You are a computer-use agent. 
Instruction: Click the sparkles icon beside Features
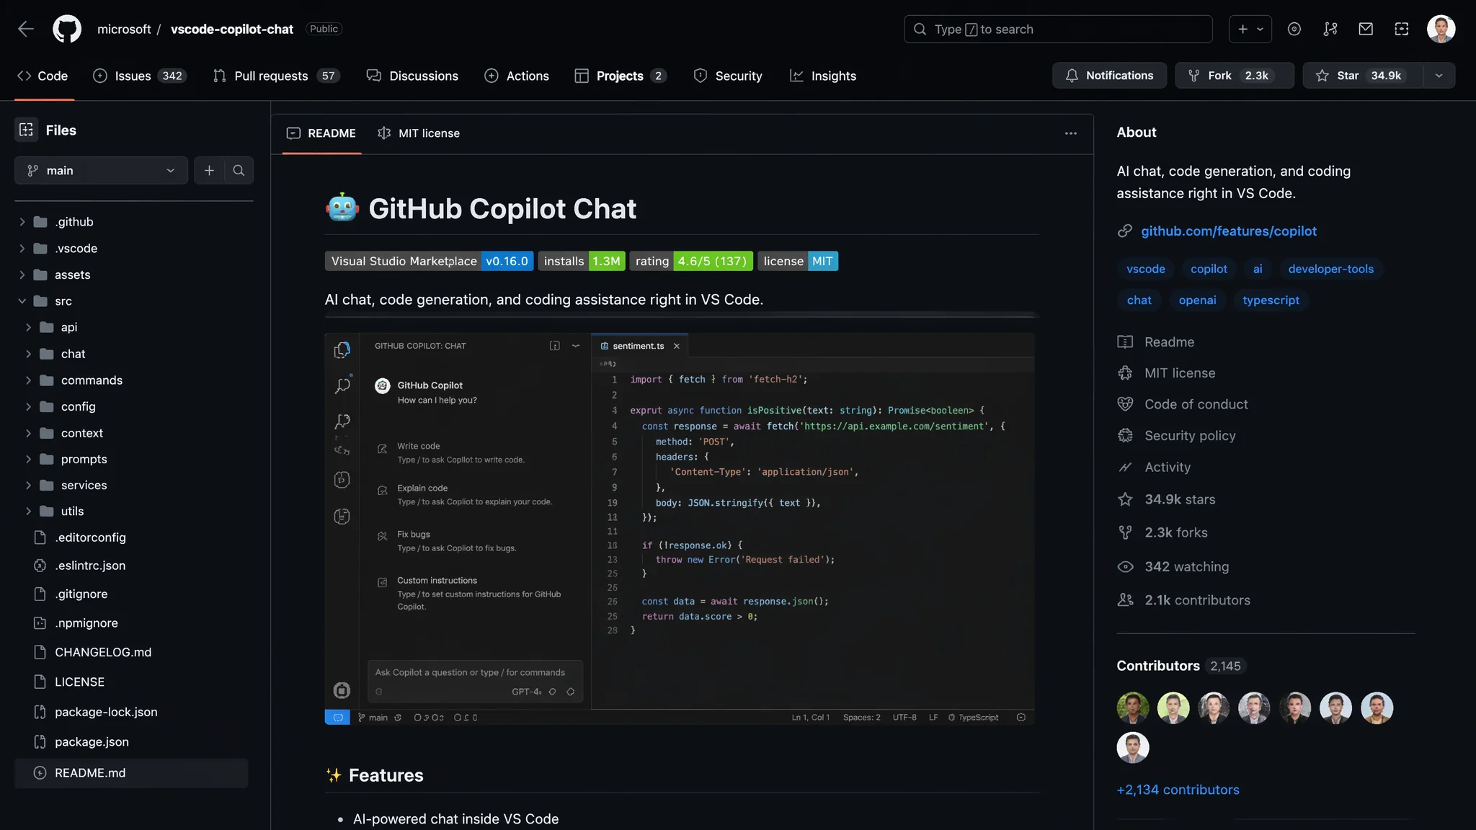pos(333,775)
